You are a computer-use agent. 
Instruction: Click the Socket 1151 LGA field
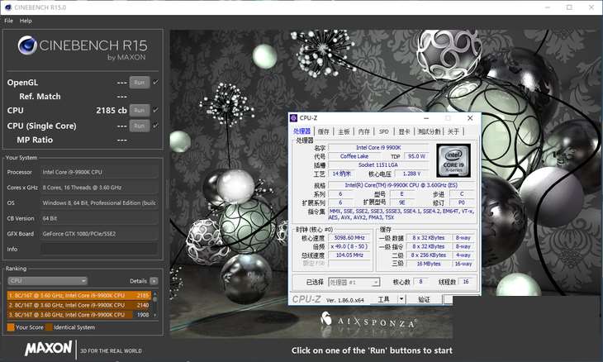point(378,165)
